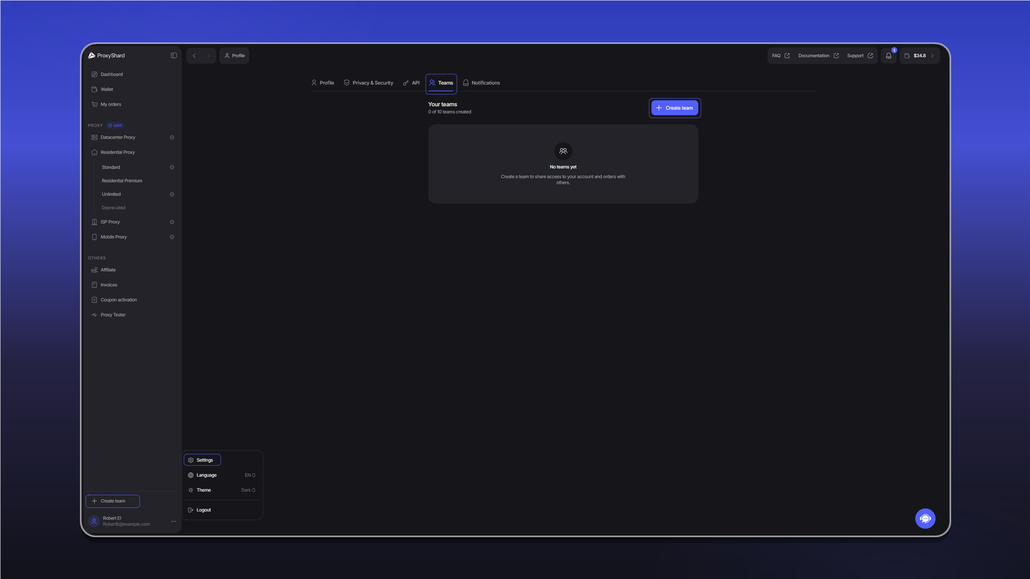
Task: Choose Settings from the user menu
Action: point(202,460)
